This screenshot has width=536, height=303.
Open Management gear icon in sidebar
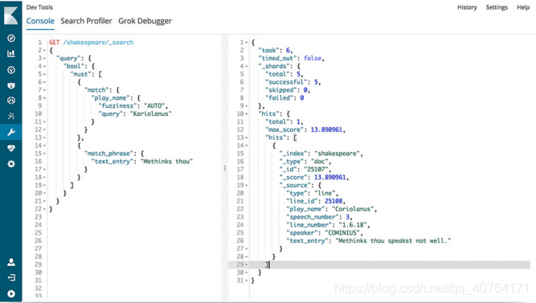[11, 164]
